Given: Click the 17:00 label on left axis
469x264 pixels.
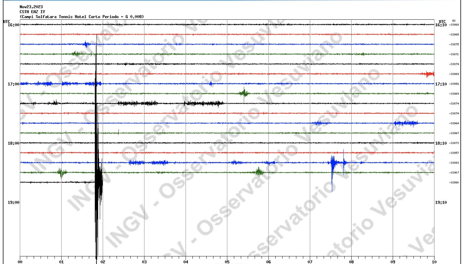Looking at the screenshot, I should point(13,84).
